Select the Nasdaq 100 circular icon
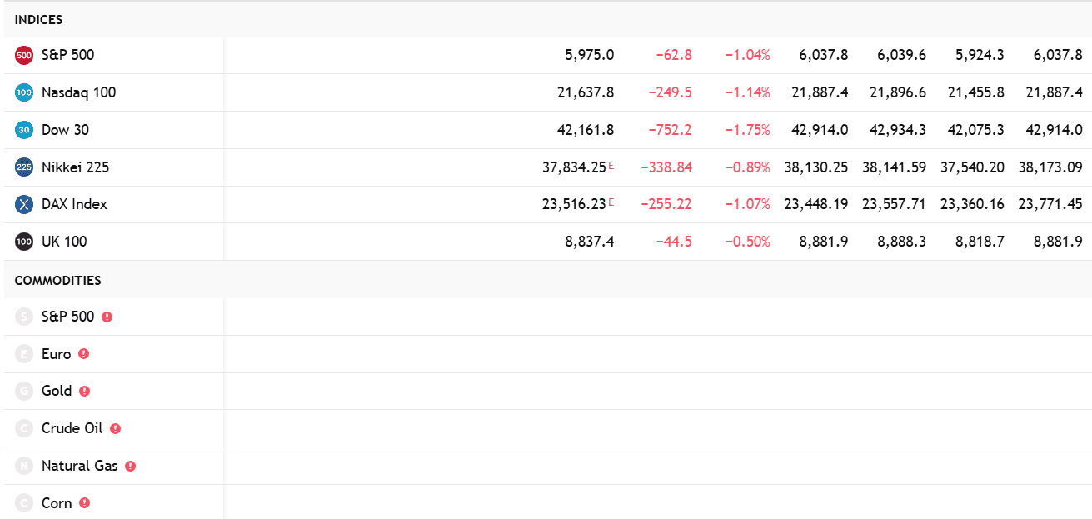The width and height of the screenshot is (1092, 519). click(22, 92)
